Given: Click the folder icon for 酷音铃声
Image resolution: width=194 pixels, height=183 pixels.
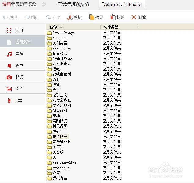Looking at the screenshot, I should pyautogui.click(x=49, y=137).
